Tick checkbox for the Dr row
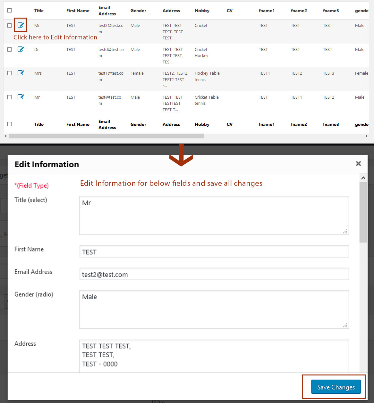The width and height of the screenshot is (374, 403). [x=10, y=49]
